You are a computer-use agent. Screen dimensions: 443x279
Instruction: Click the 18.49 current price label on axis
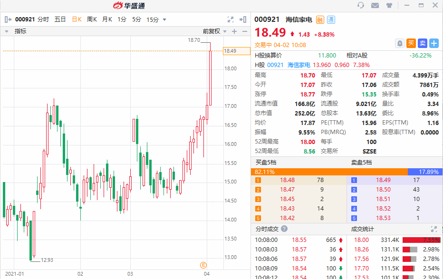[x=237, y=51]
